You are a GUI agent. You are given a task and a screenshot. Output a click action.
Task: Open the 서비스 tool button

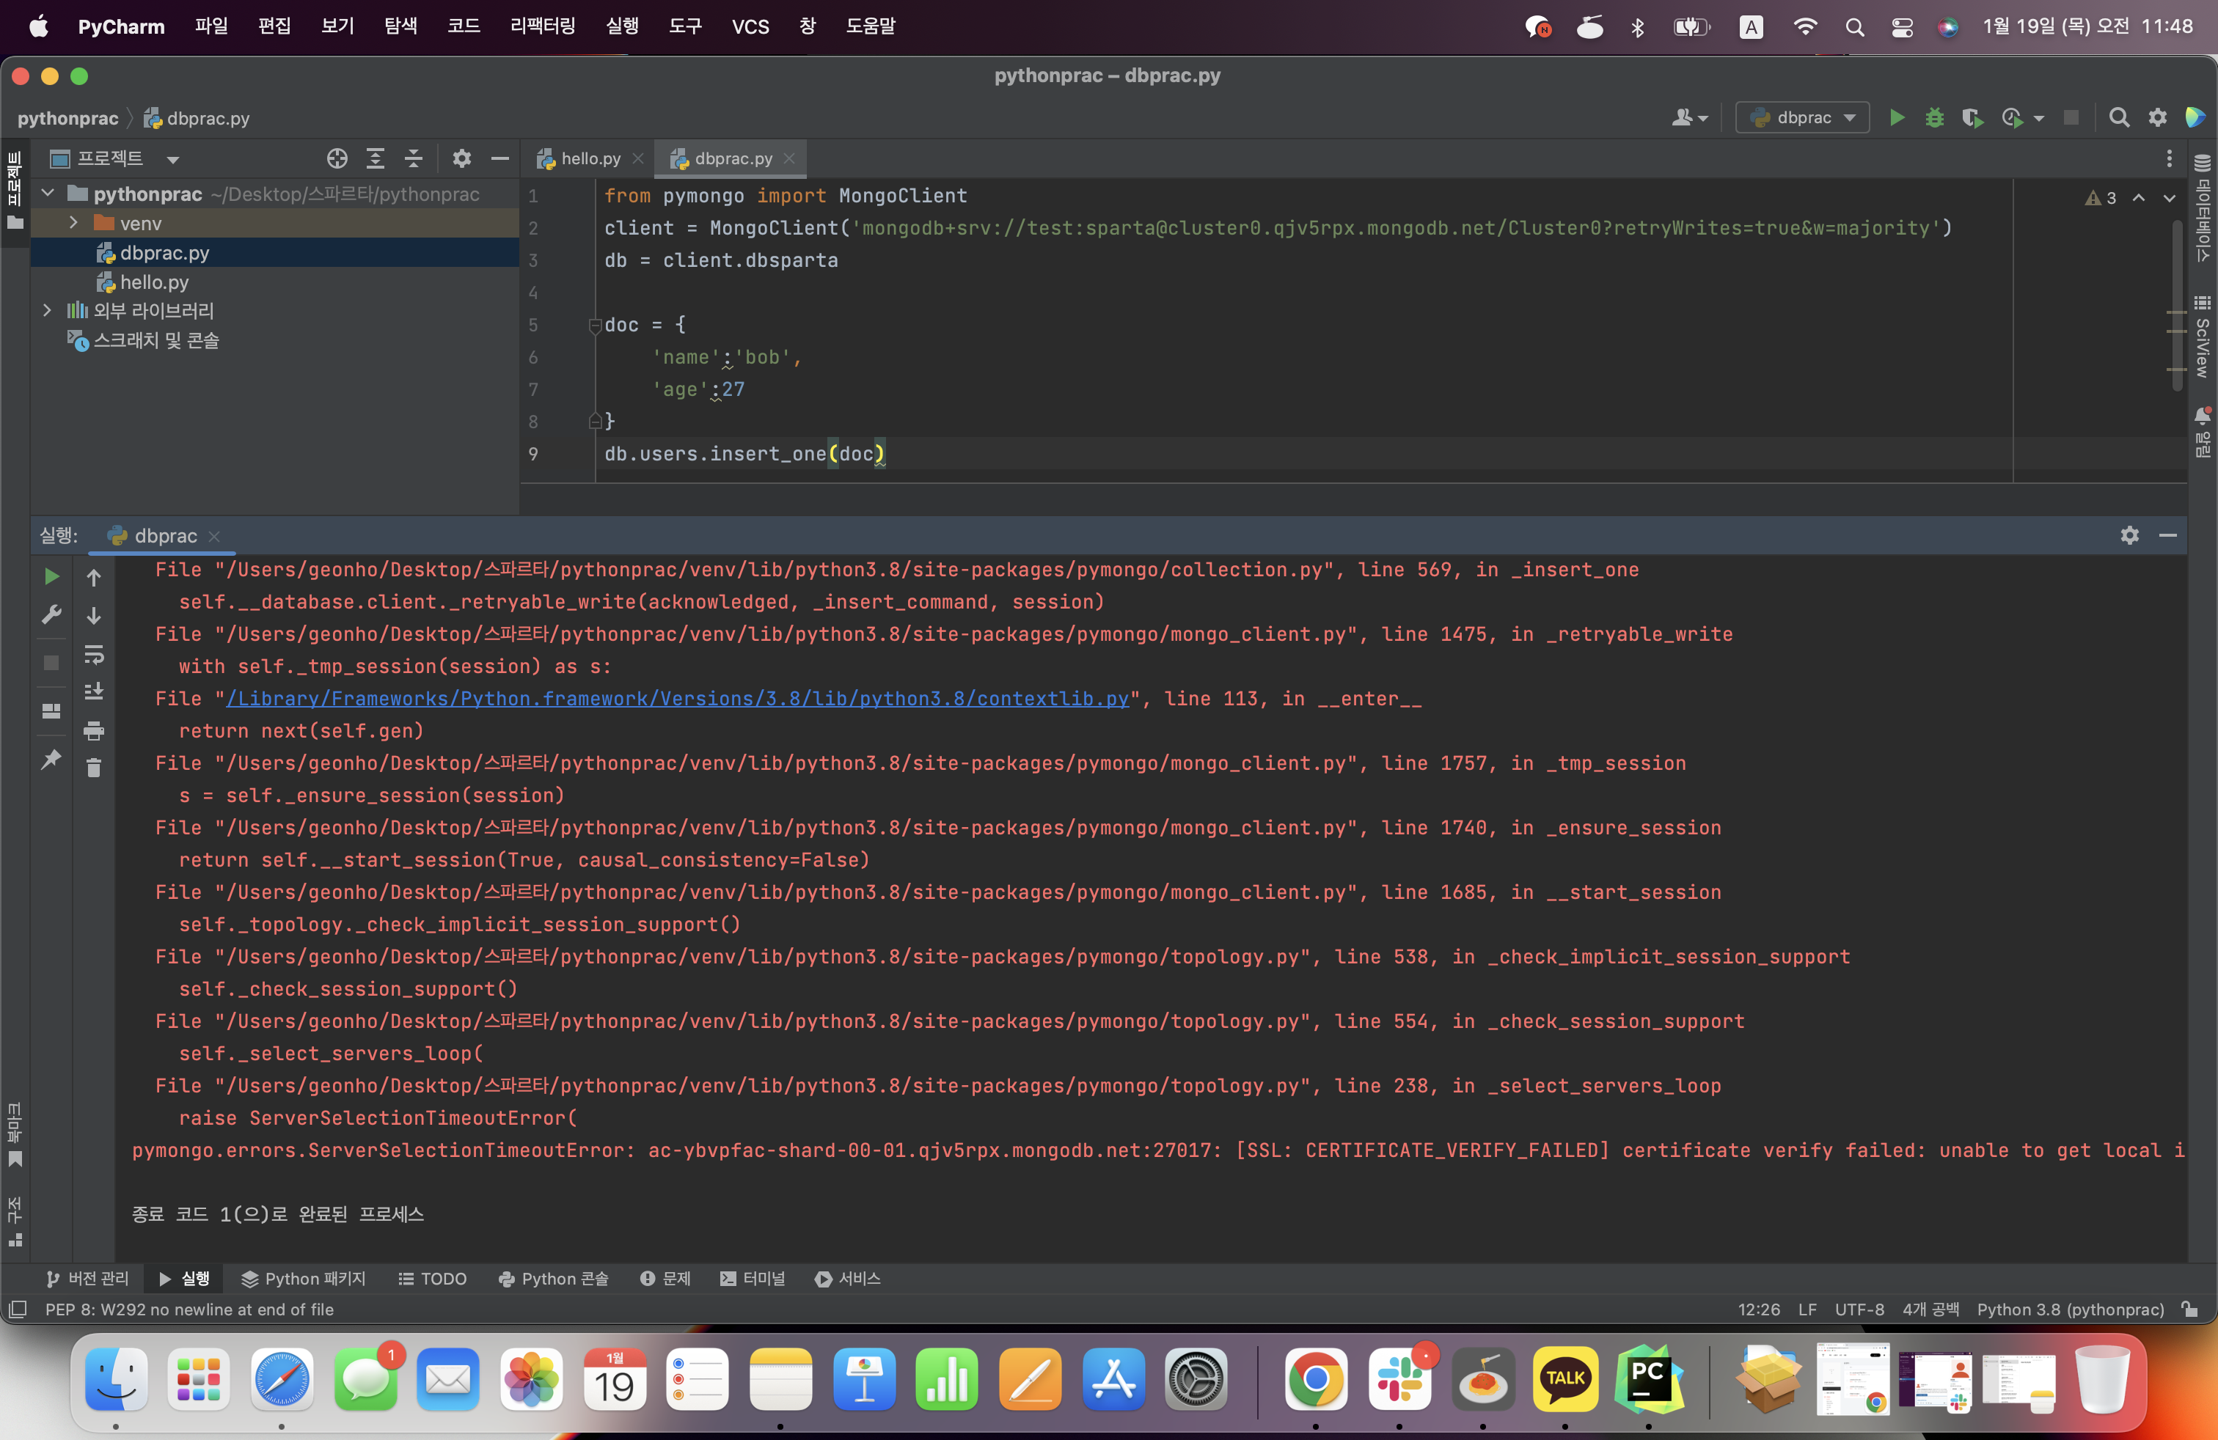click(x=847, y=1278)
